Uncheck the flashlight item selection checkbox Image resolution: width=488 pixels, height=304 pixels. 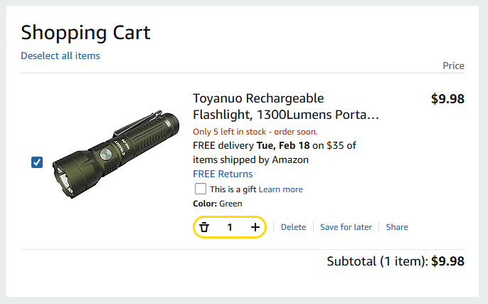(38, 162)
